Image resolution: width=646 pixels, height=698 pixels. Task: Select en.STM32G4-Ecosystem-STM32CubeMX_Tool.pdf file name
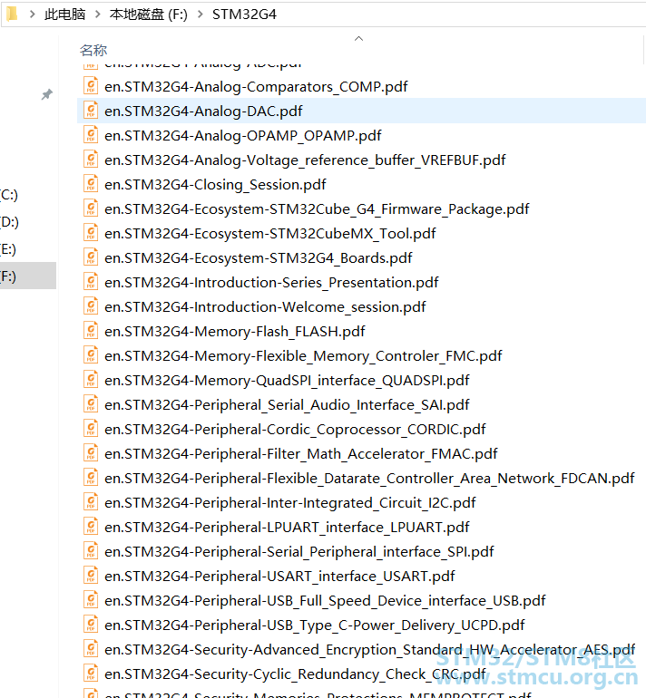tap(270, 233)
